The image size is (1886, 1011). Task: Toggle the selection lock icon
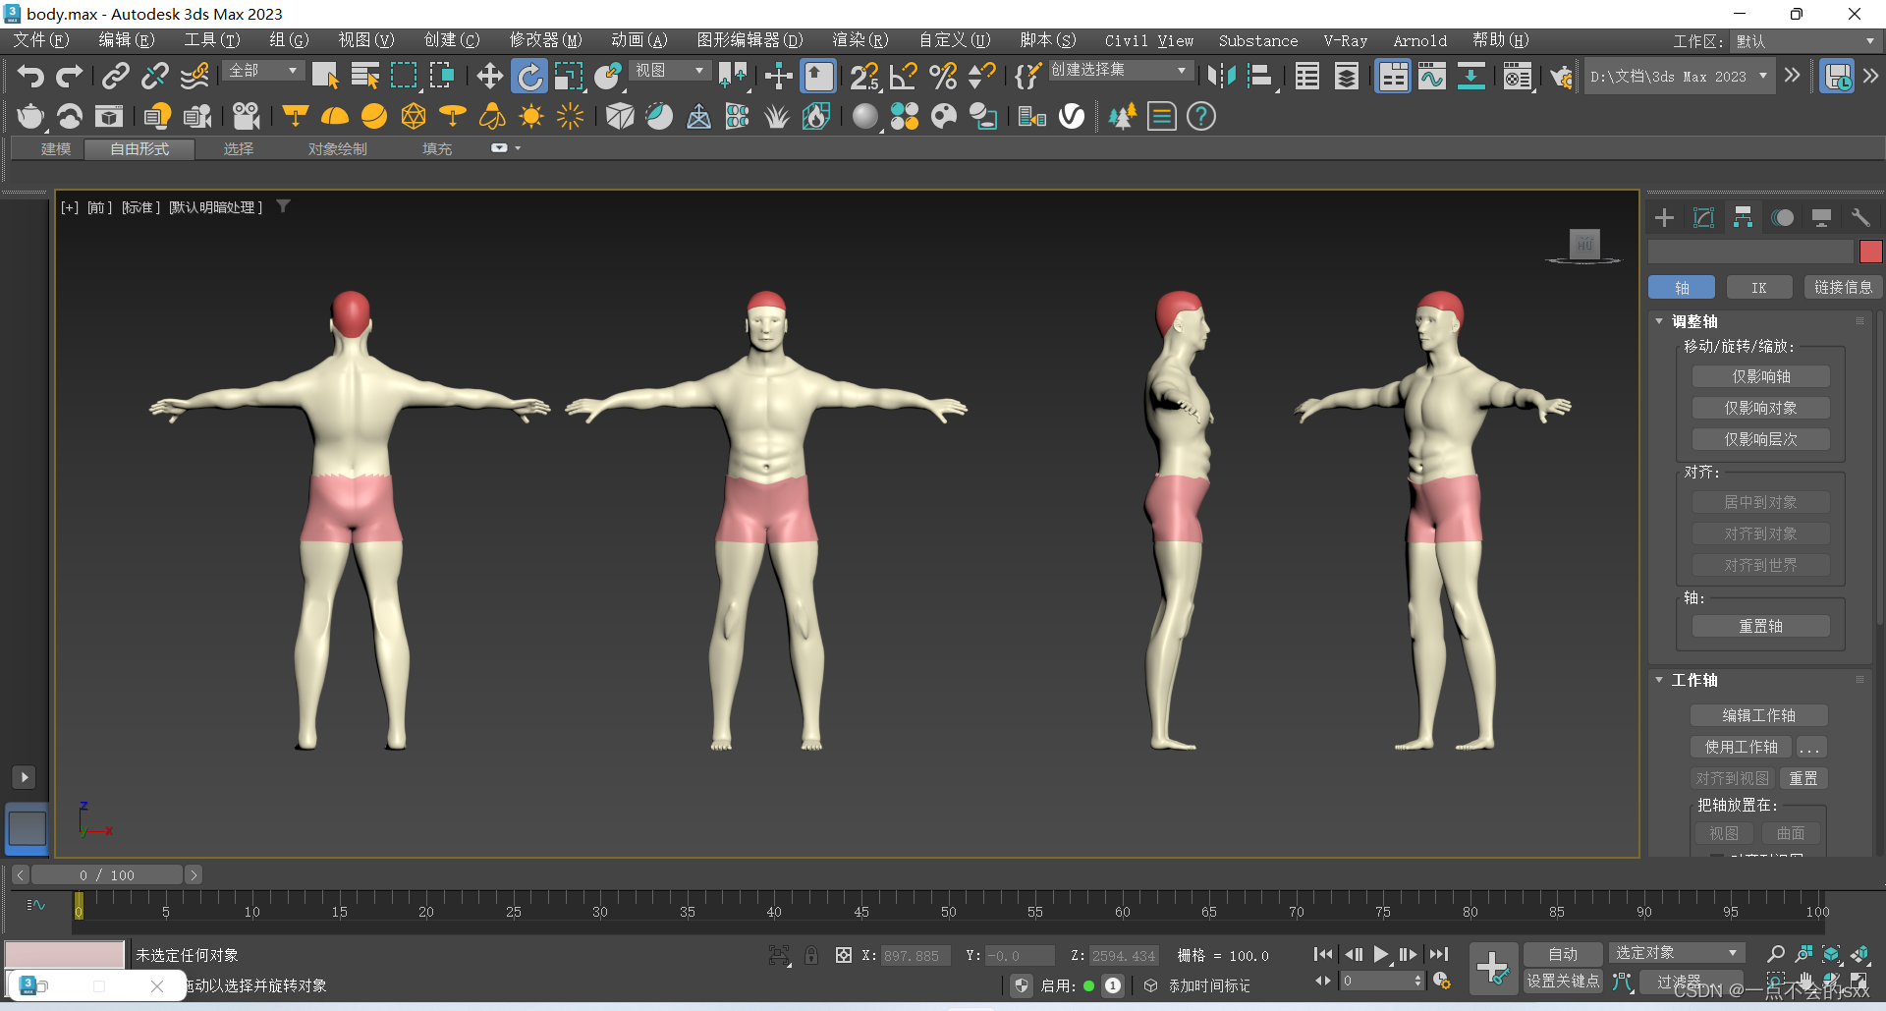tap(811, 955)
